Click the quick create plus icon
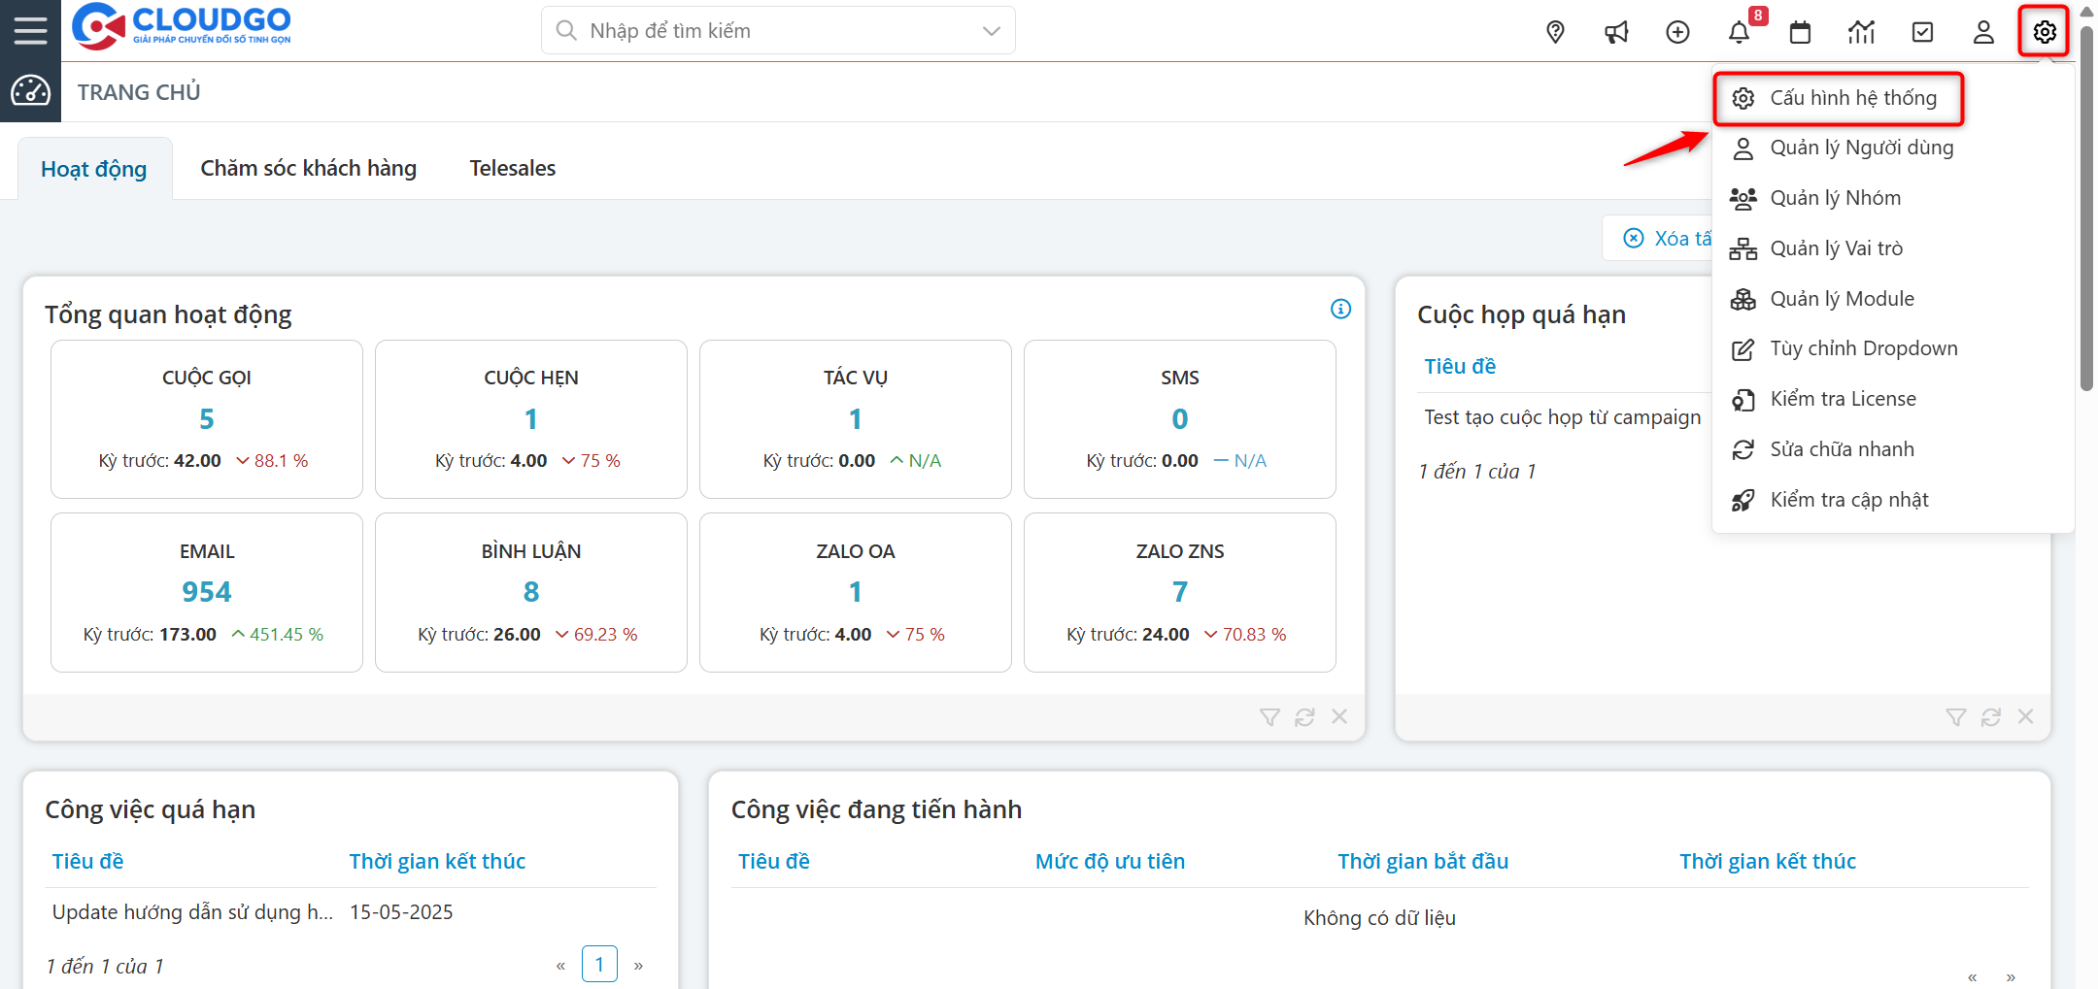 (1677, 32)
